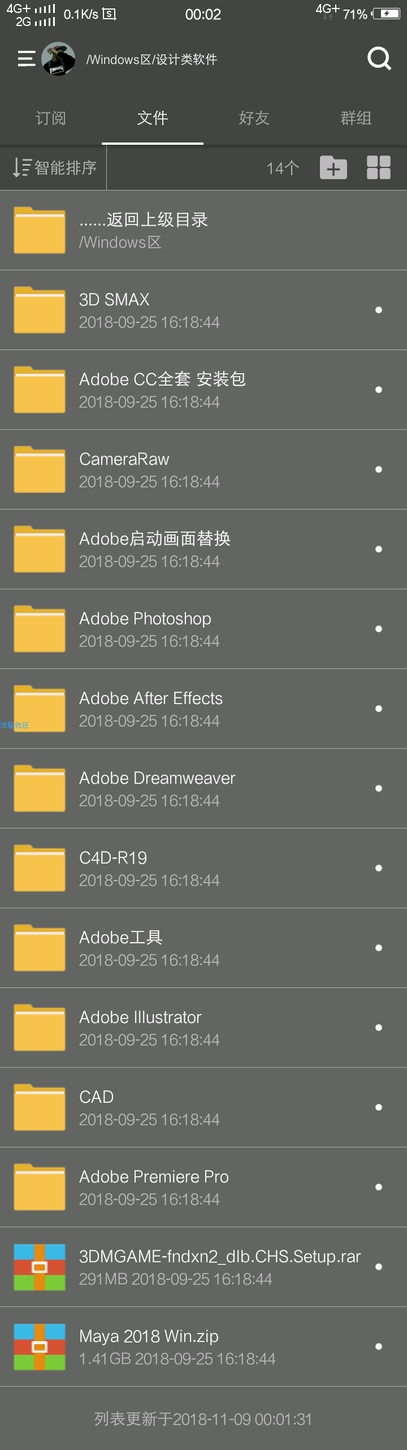Select dot option for CameraRaw folder
The height and width of the screenshot is (1450, 407).
click(379, 469)
